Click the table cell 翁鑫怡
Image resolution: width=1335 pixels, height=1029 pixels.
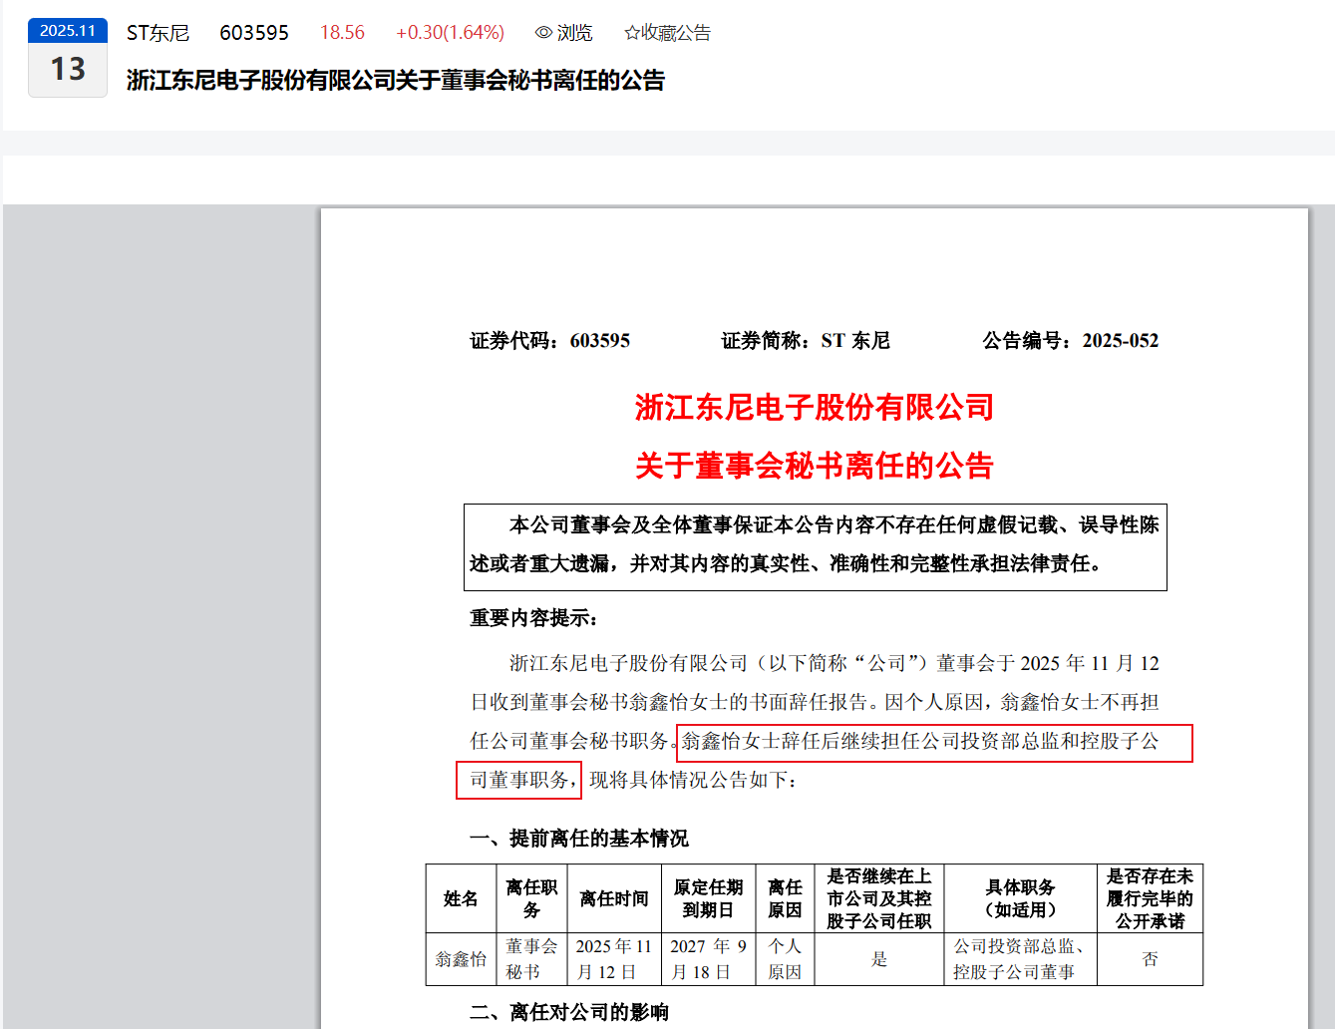[461, 960]
